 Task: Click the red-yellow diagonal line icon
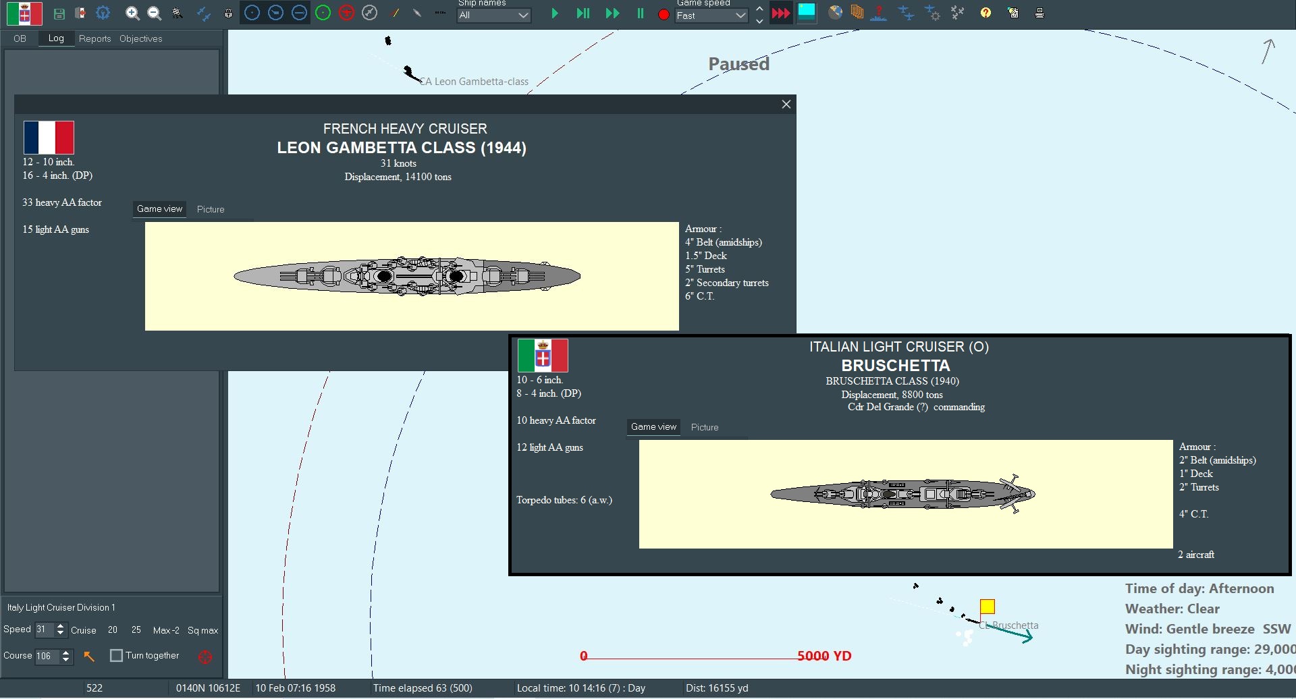pos(395,13)
